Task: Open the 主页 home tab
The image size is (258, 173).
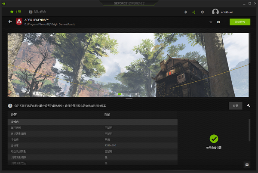Action: 15,12
